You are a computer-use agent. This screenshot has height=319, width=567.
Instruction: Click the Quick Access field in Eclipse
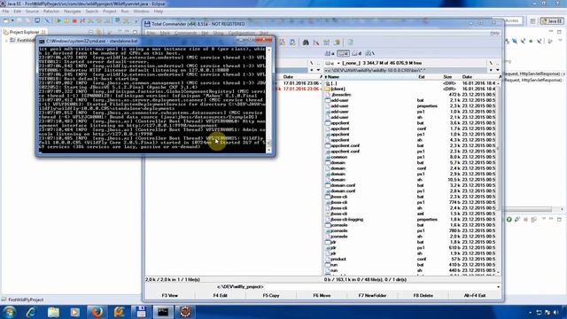coord(512,21)
